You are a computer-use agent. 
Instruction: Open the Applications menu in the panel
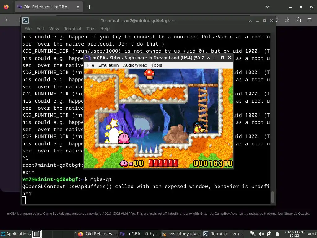(x=16, y=234)
